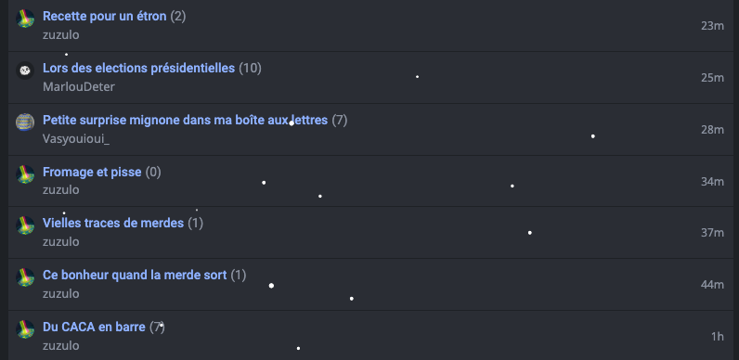
Task: Open topic 'Recette pour un étron'
Action: tap(105, 17)
